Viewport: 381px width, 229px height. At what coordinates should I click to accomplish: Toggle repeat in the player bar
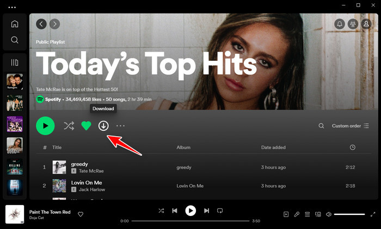point(220,211)
